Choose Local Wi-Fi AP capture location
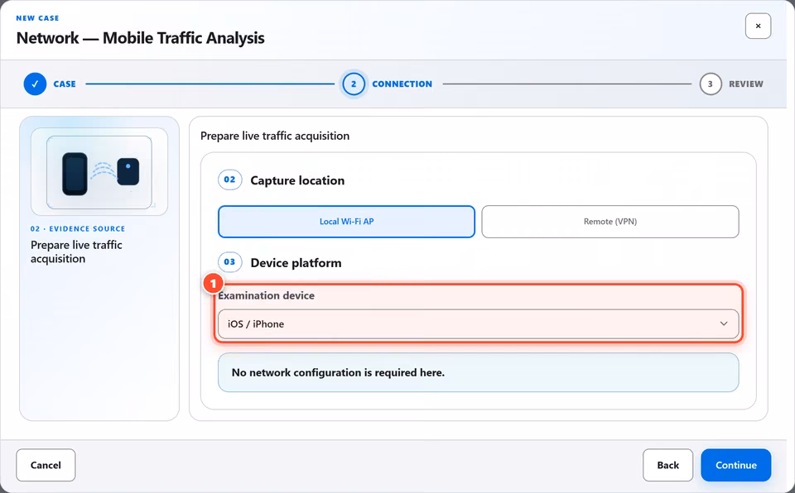The image size is (795, 493). tap(346, 222)
